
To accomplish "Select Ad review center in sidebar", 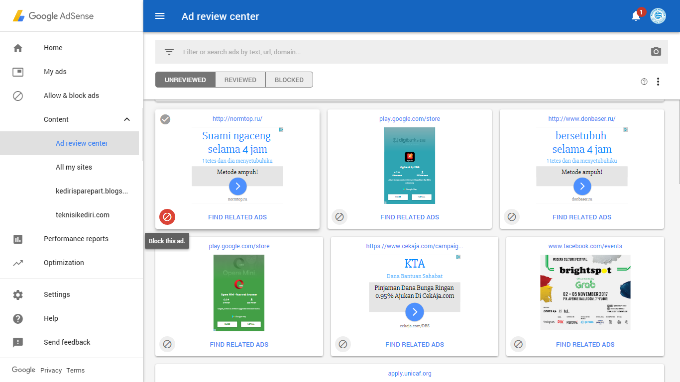I will coord(82,143).
